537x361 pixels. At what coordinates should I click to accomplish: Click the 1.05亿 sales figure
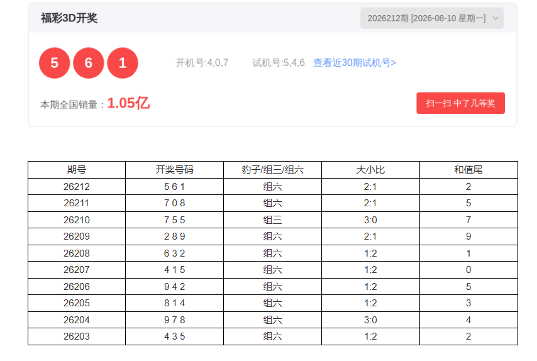pyautogui.click(x=128, y=103)
